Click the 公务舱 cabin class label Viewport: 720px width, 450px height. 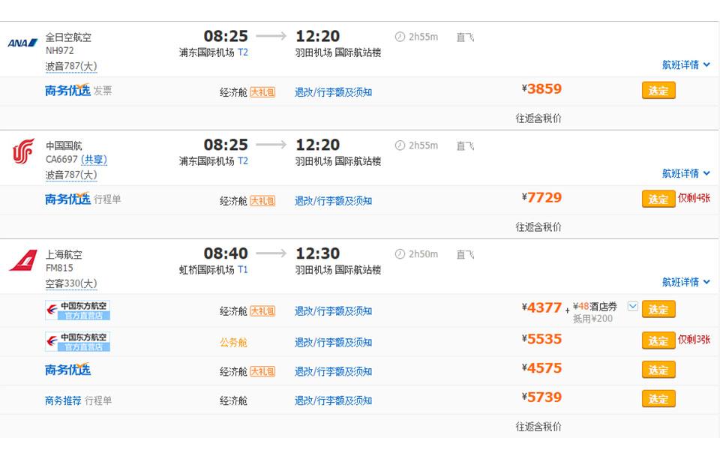click(234, 343)
